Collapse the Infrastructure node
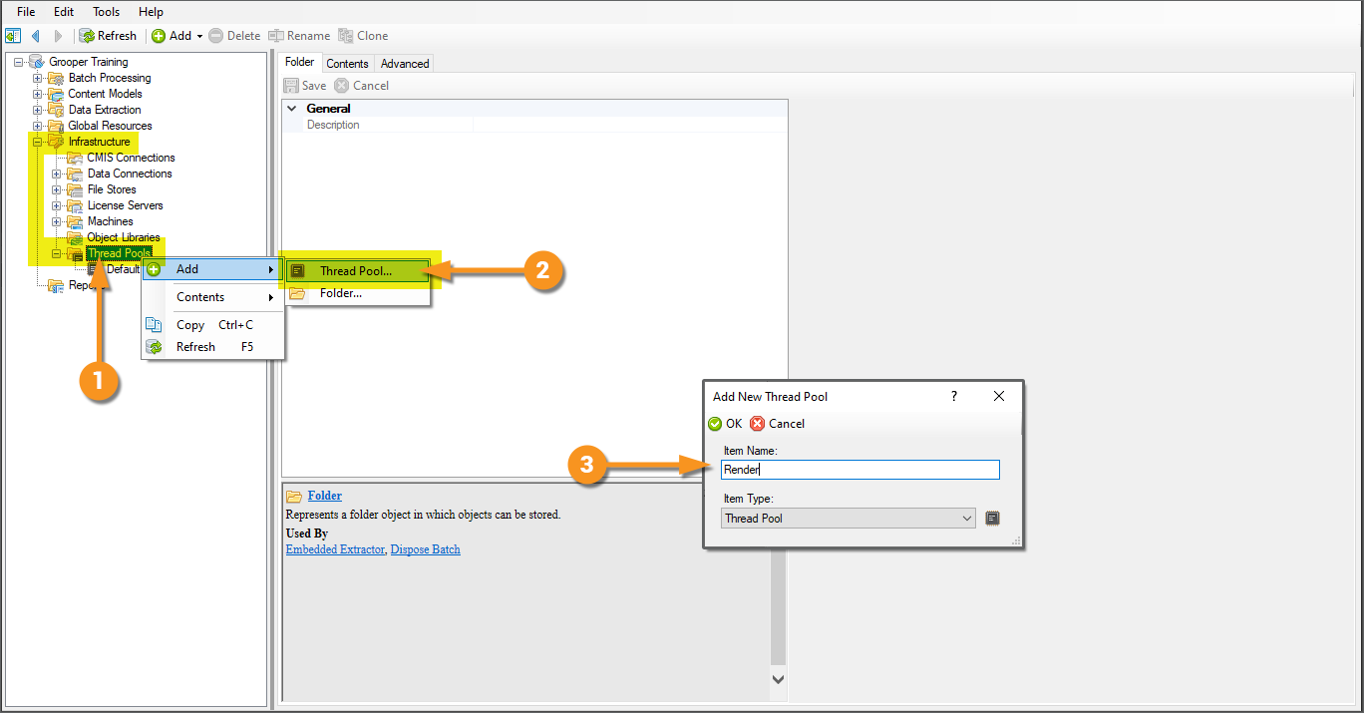This screenshot has width=1364, height=713. [38, 142]
